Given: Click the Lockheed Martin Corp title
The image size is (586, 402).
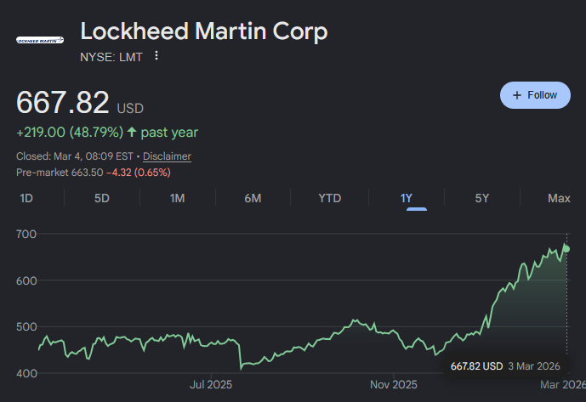Looking at the screenshot, I should click(x=204, y=31).
